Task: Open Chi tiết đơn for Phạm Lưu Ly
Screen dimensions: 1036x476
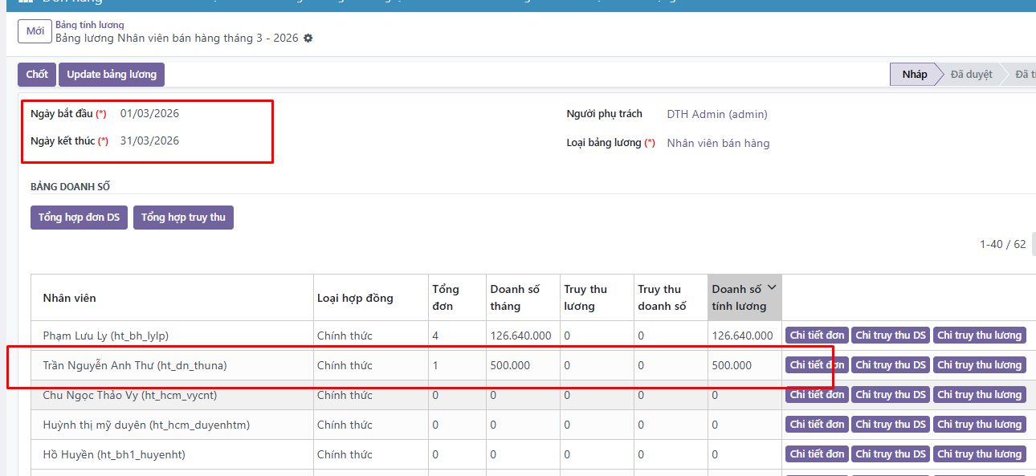Action: 817,336
